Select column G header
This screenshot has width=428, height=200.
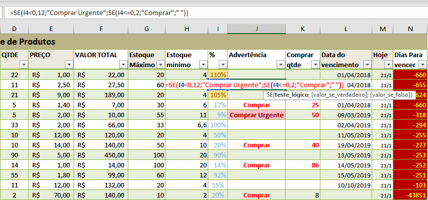(x=146, y=29)
